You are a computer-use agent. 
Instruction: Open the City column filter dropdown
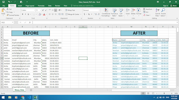(x=148, y=40)
